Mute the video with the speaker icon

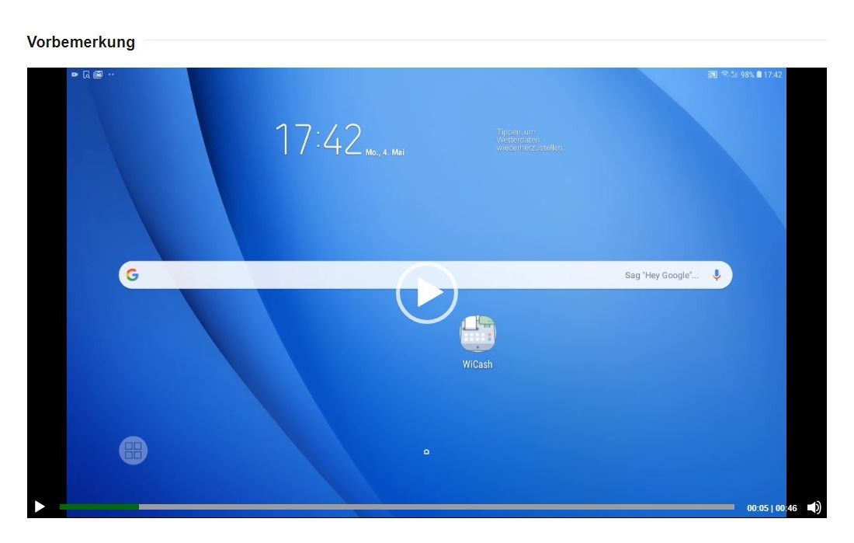pyautogui.click(x=814, y=507)
